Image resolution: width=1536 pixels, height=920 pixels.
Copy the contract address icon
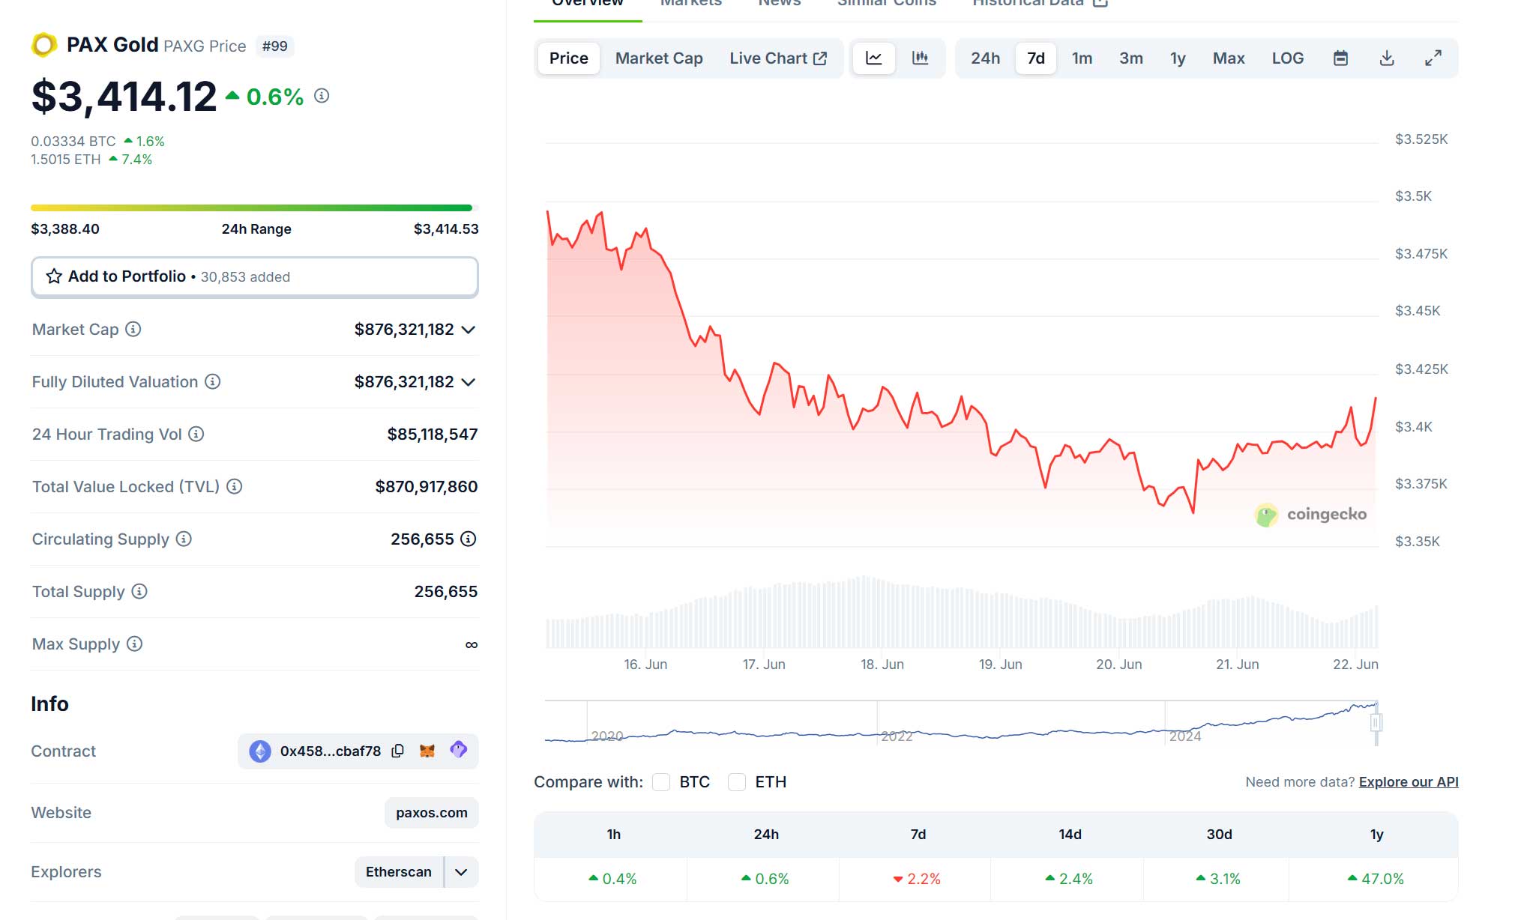398,751
